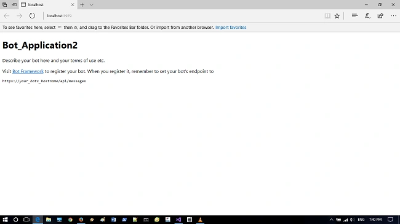Open PowerShell from the taskbar
The width and height of the screenshot is (400, 224).
[124, 220]
